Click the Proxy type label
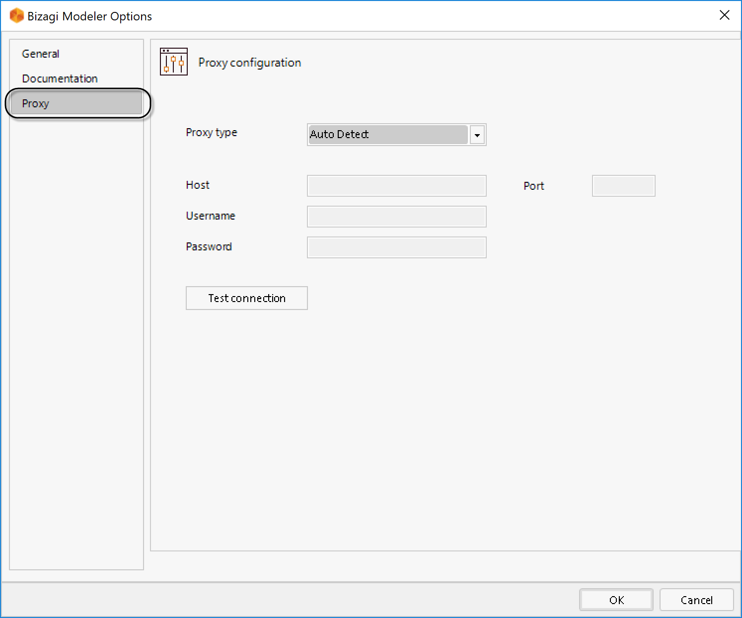 (x=212, y=133)
